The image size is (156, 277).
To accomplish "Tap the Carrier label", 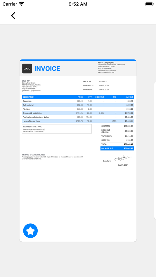I will (x=10, y=4).
